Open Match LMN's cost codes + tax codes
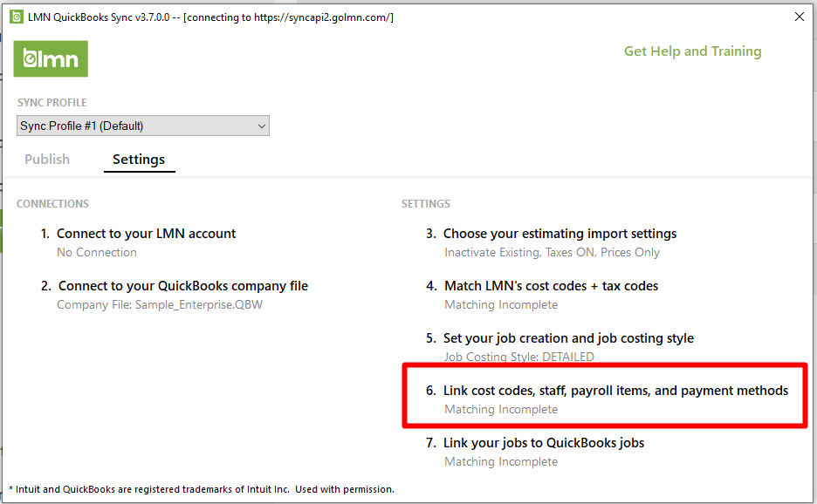This screenshot has height=504, width=817. pos(551,286)
